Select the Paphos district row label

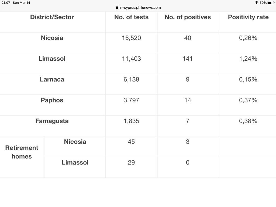[52, 100]
